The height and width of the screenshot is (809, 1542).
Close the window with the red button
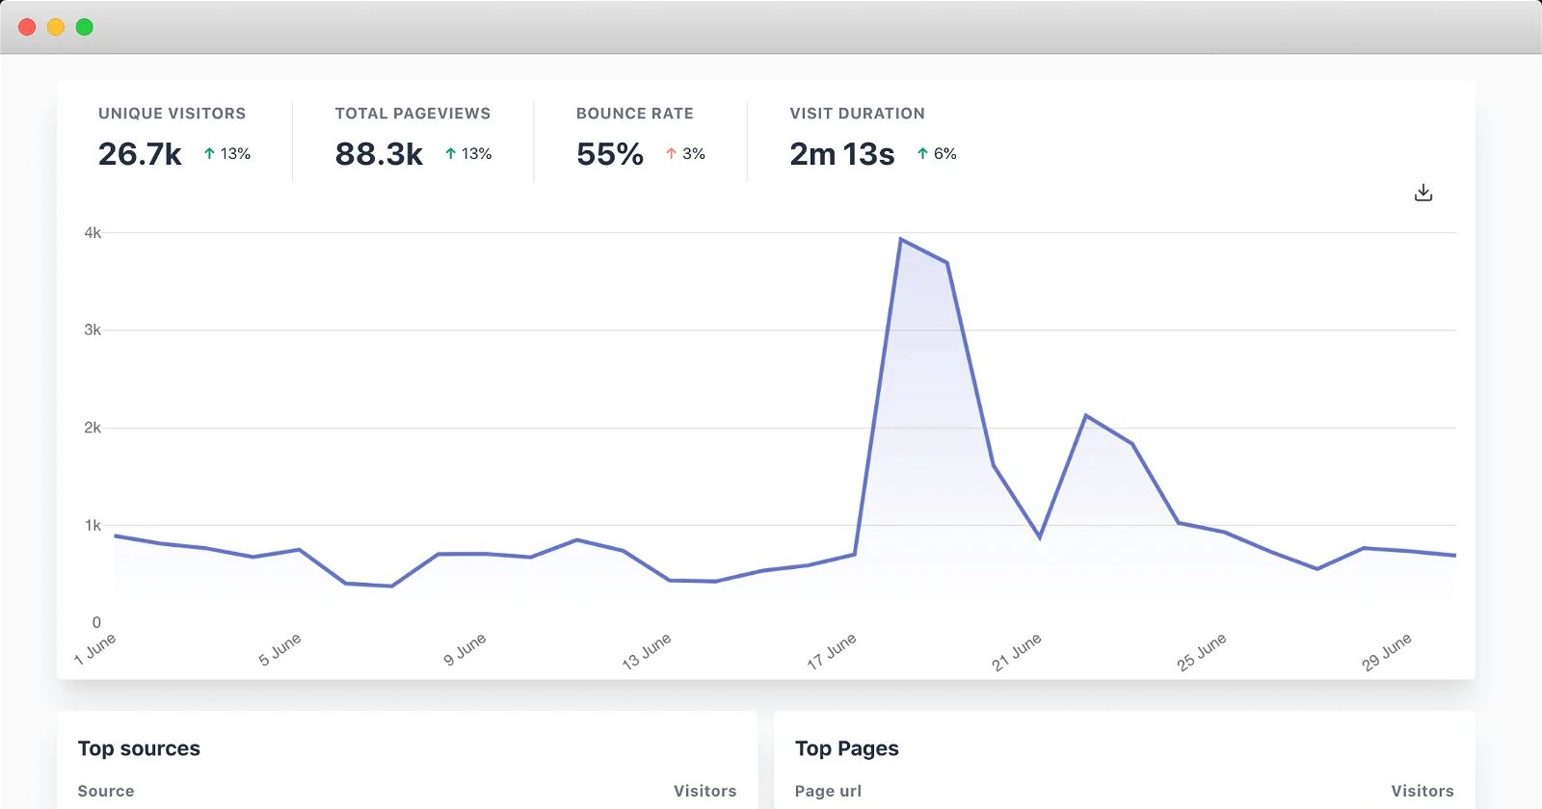[x=27, y=27]
